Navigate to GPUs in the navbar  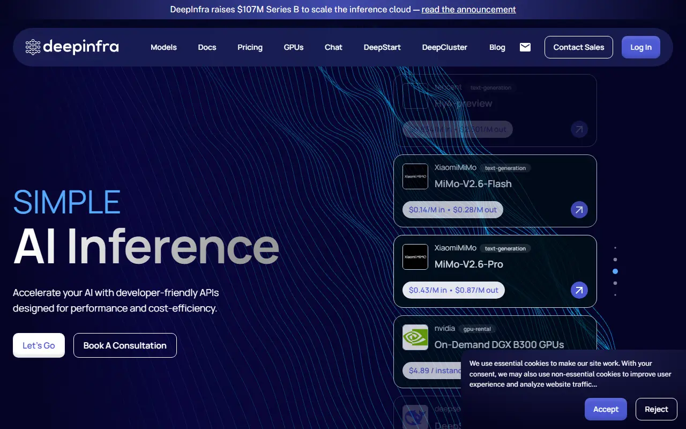tap(294, 47)
